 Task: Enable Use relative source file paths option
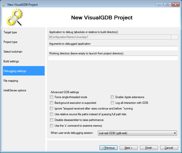pyautogui.click(x=51, y=114)
